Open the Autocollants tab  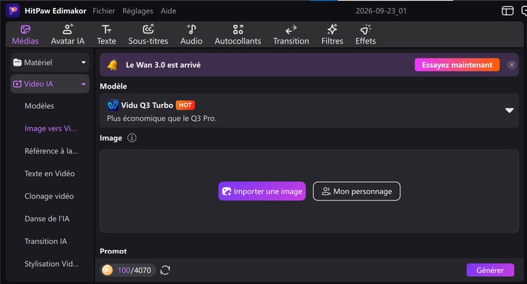(238, 35)
